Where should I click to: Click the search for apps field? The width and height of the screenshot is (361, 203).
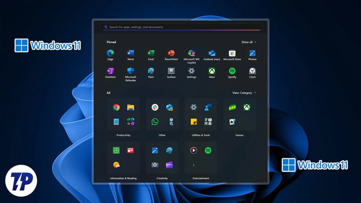coord(180,27)
